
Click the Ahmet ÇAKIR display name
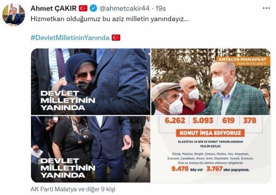54,8
